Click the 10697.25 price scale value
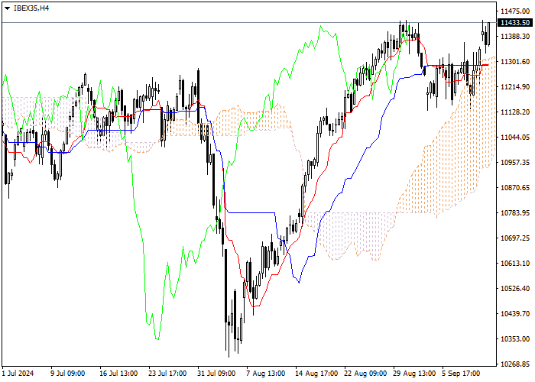 click(515, 238)
